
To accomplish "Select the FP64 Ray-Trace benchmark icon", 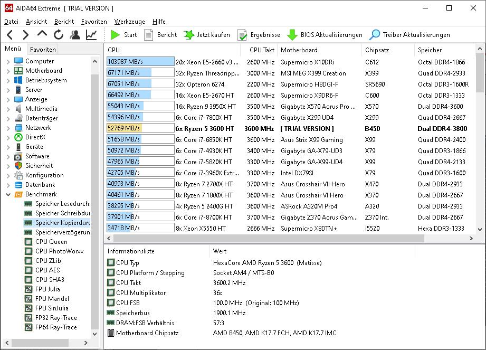I will [x=28, y=327].
